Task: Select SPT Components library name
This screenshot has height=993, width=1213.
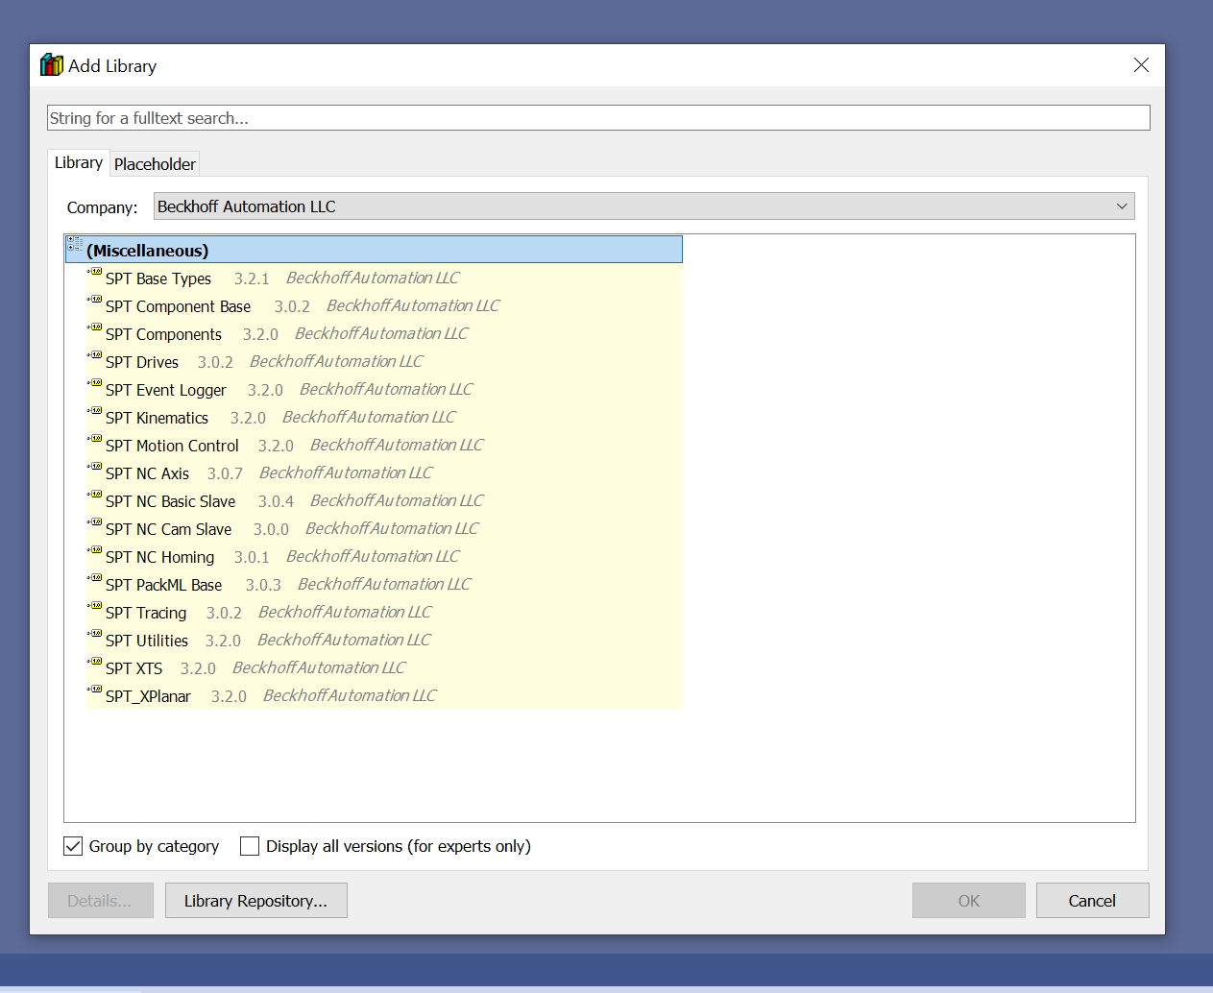Action: tap(163, 334)
